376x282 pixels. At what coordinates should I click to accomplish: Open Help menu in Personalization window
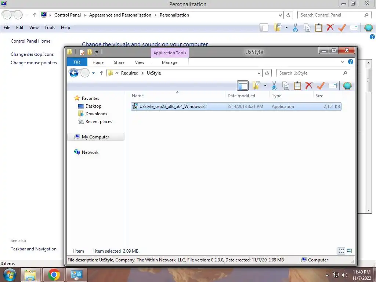point(65,28)
